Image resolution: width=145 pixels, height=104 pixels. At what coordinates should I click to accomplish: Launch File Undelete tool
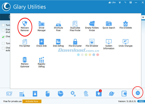tap(125, 25)
